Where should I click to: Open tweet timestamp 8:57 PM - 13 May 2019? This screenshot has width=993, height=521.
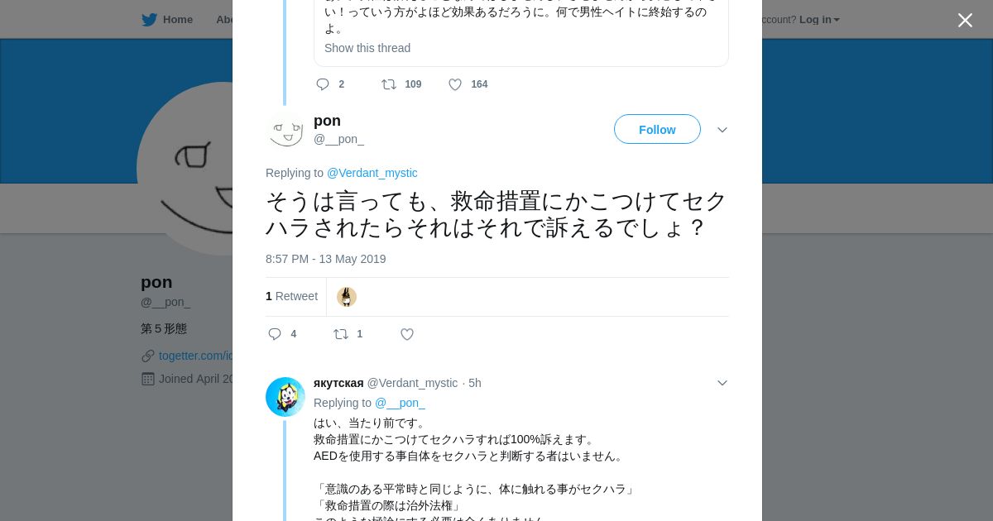pos(326,259)
